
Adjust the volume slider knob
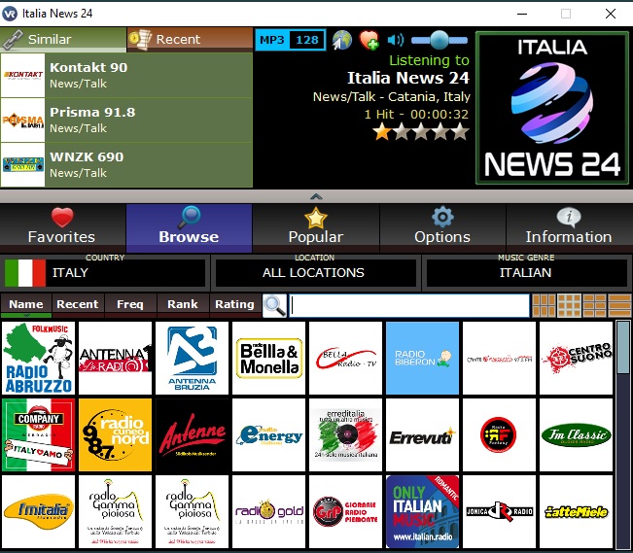(x=440, y=40)
